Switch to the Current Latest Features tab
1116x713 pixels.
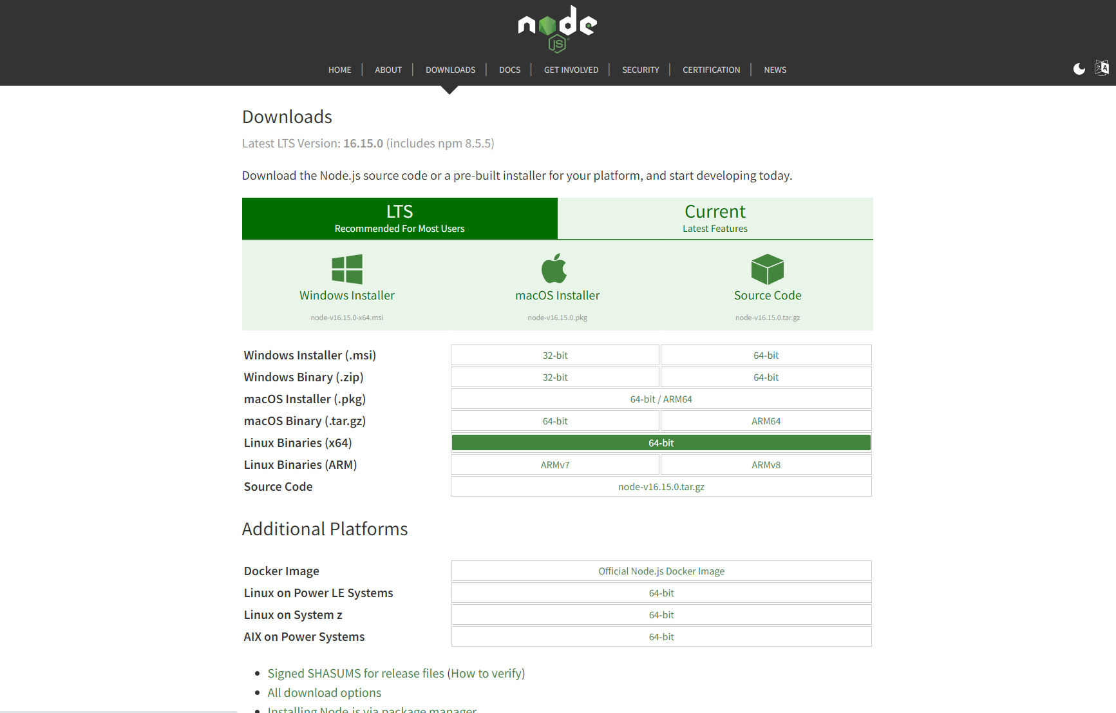(x=715, y=218)
